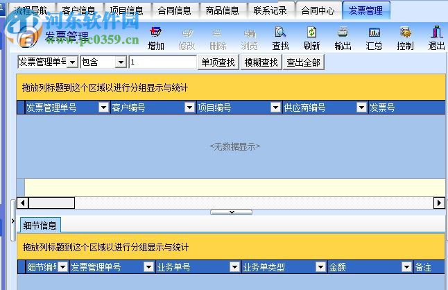Click the 备注 column header
The image size is (448, 290).
[x=429, y=267]
